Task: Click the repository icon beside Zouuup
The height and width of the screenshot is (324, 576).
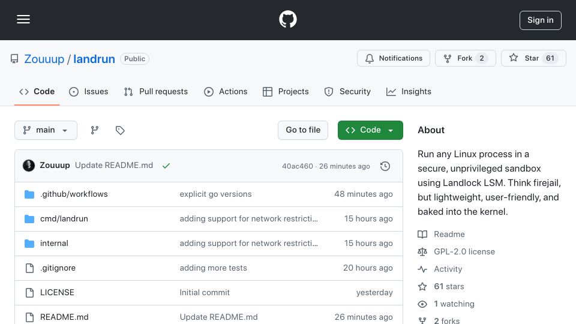Action: click(x=14, y=59)
